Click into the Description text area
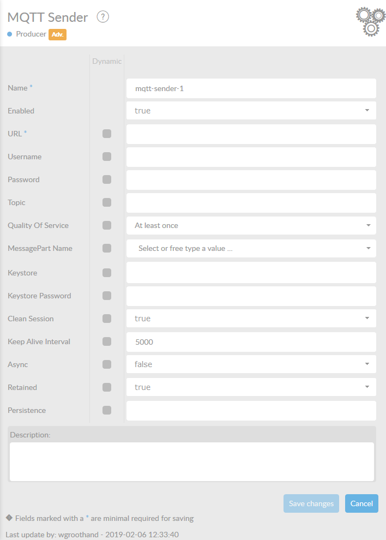Viewport: 386px width, 540px height. pos(192,461)
